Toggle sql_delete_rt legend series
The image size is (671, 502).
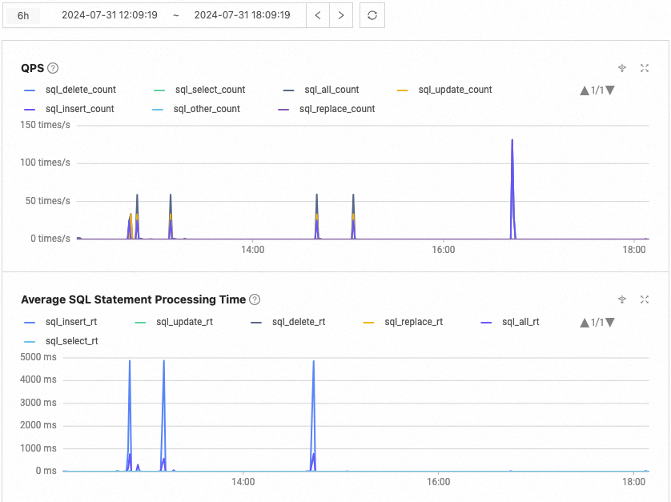pyautogui.click(x=288, y=322)
